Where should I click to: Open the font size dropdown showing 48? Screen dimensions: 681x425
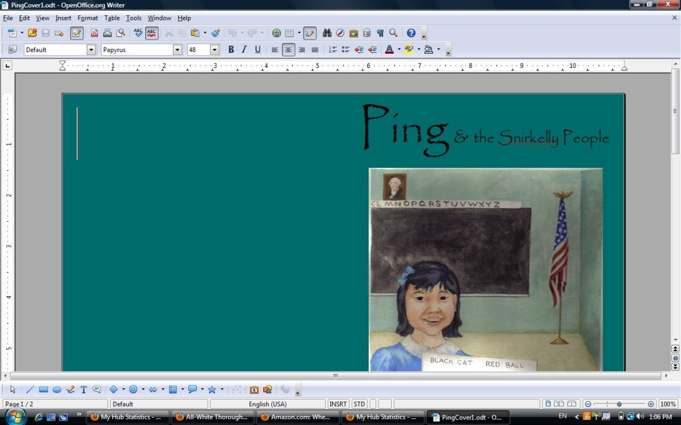point(215,49)
